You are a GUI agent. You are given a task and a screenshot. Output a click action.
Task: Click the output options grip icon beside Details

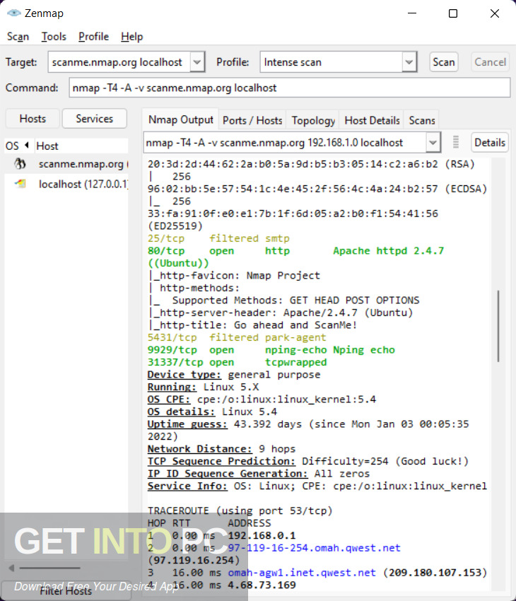point(455,142)
